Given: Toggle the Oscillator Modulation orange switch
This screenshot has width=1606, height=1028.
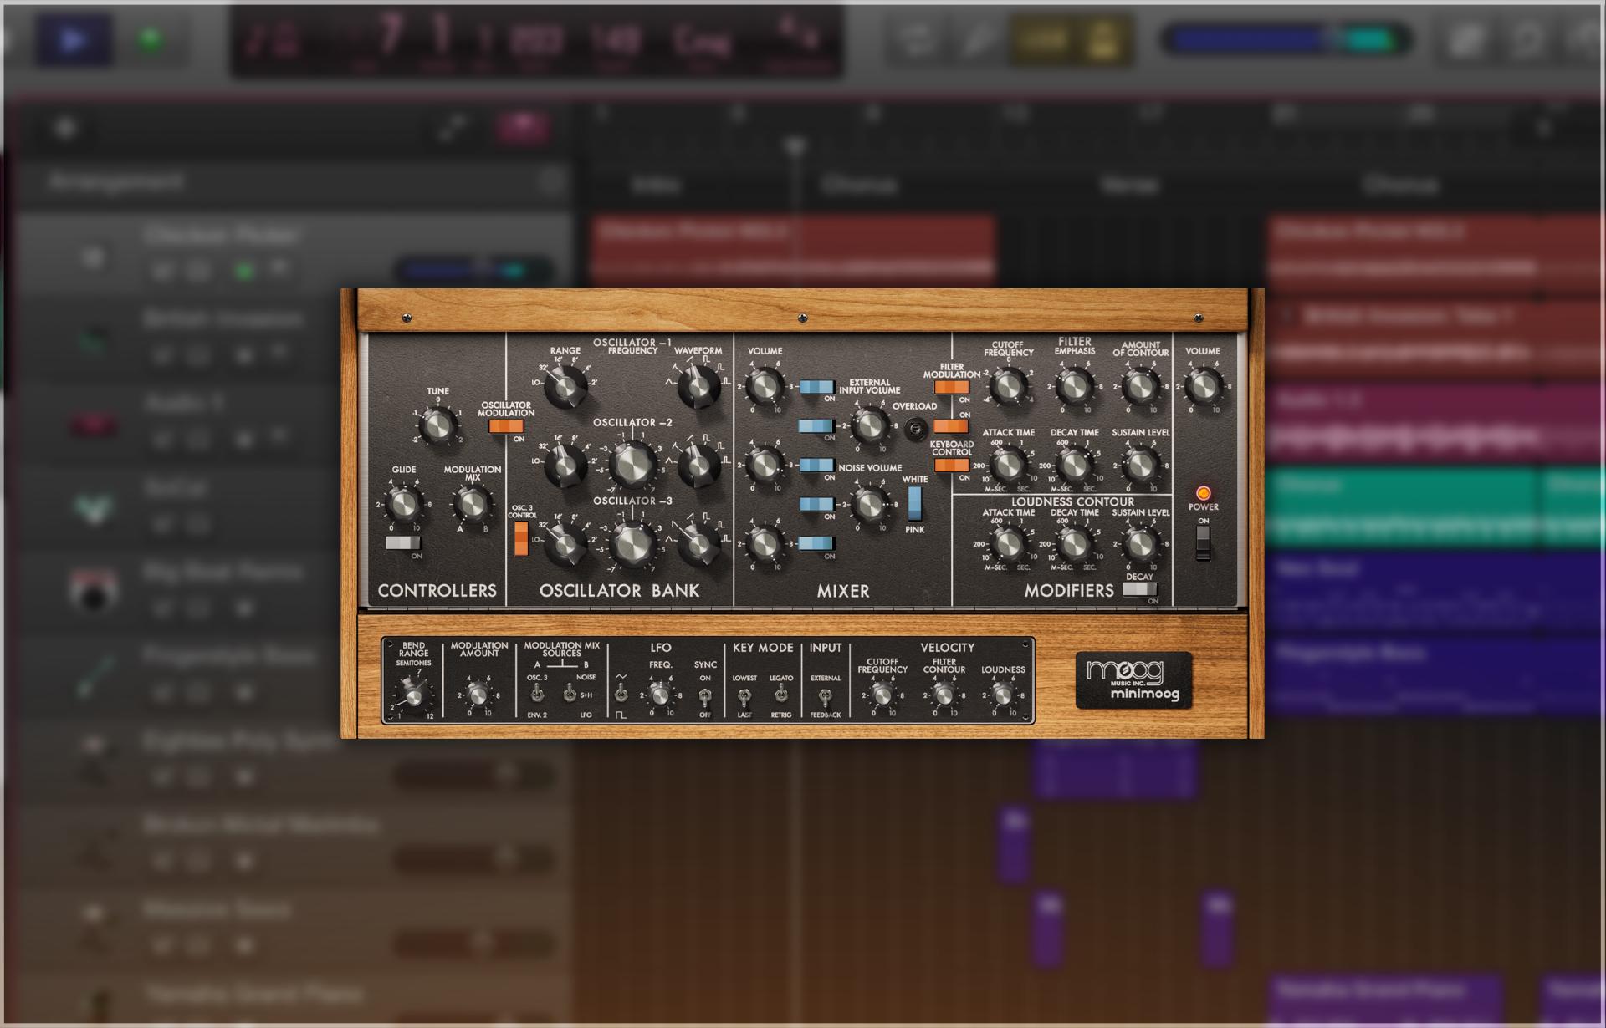Looking at the screenshot, I should coord(505,426).
